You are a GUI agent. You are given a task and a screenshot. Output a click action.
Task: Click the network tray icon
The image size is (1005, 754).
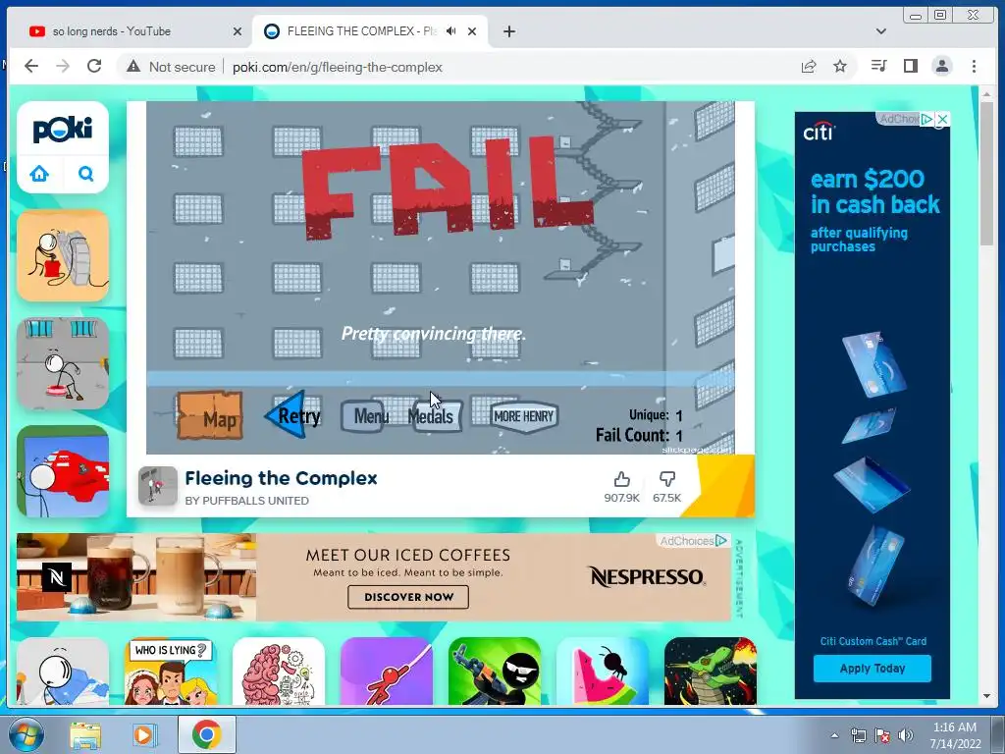point(858,736)
